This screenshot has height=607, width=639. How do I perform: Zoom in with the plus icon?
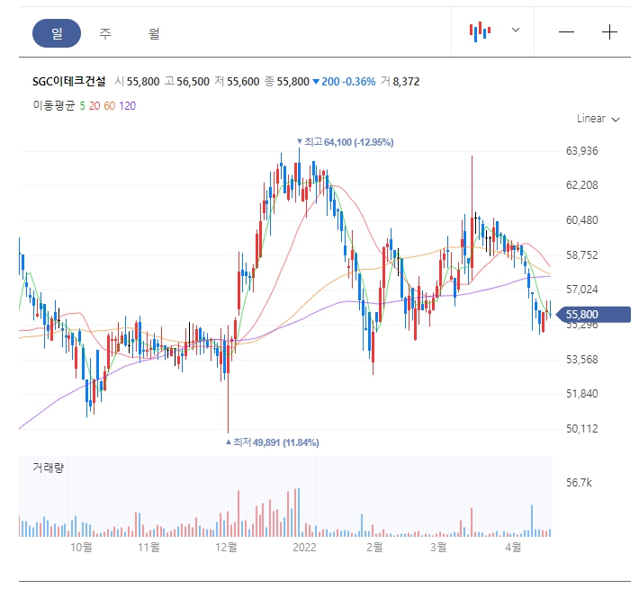tap(609, 31)
